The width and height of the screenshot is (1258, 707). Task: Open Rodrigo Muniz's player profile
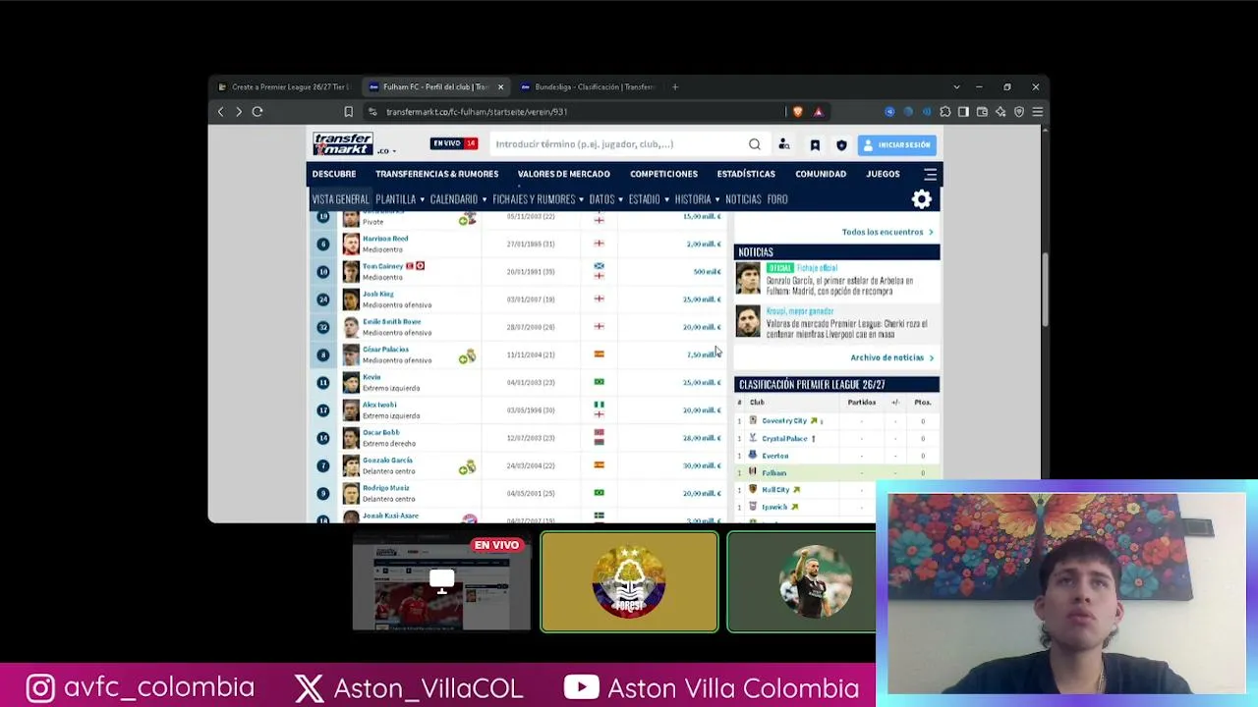(385, 488)
